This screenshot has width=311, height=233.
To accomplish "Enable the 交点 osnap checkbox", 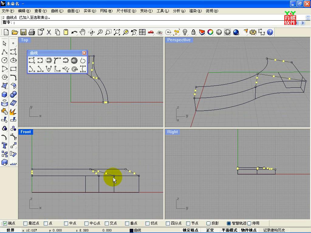I will point(107,223).
